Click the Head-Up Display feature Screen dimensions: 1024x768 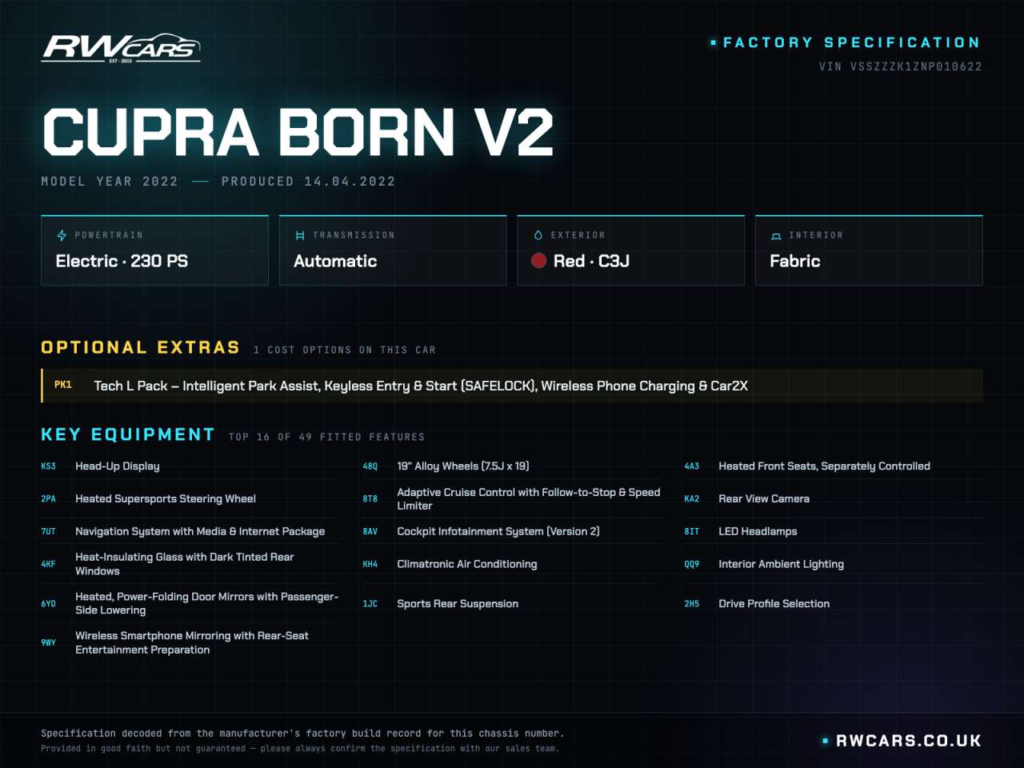[118, 466]
